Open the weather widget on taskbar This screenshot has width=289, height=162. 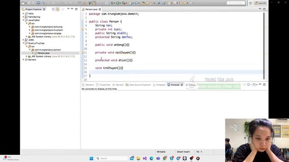[11, 158]
